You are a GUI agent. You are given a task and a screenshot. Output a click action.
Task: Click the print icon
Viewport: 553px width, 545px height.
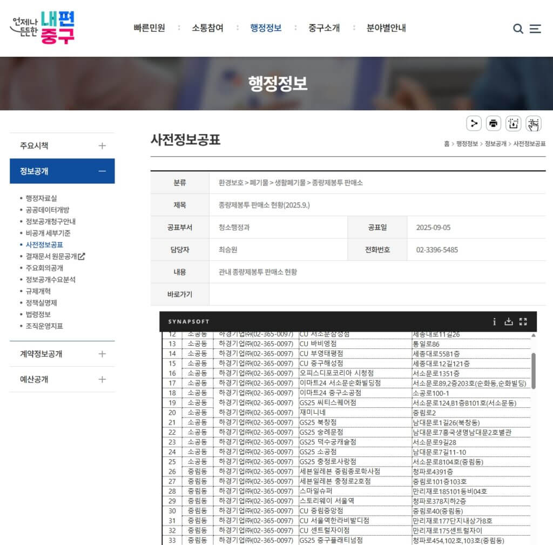493,123
